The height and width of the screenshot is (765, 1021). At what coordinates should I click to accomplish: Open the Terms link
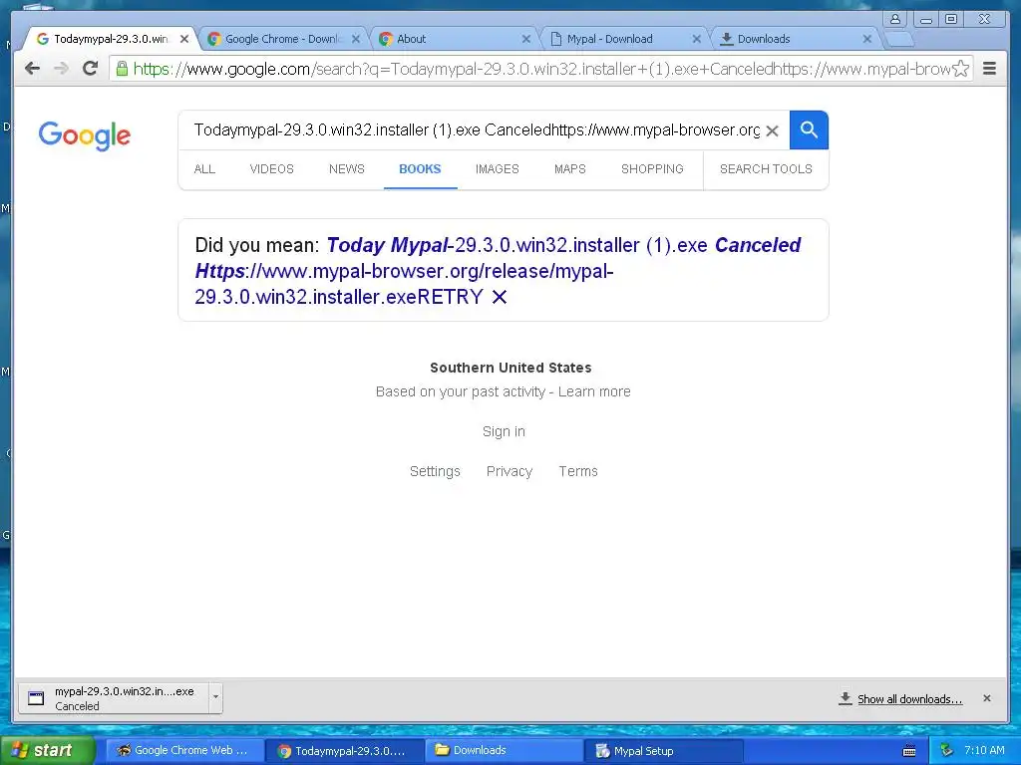[578, 471]
